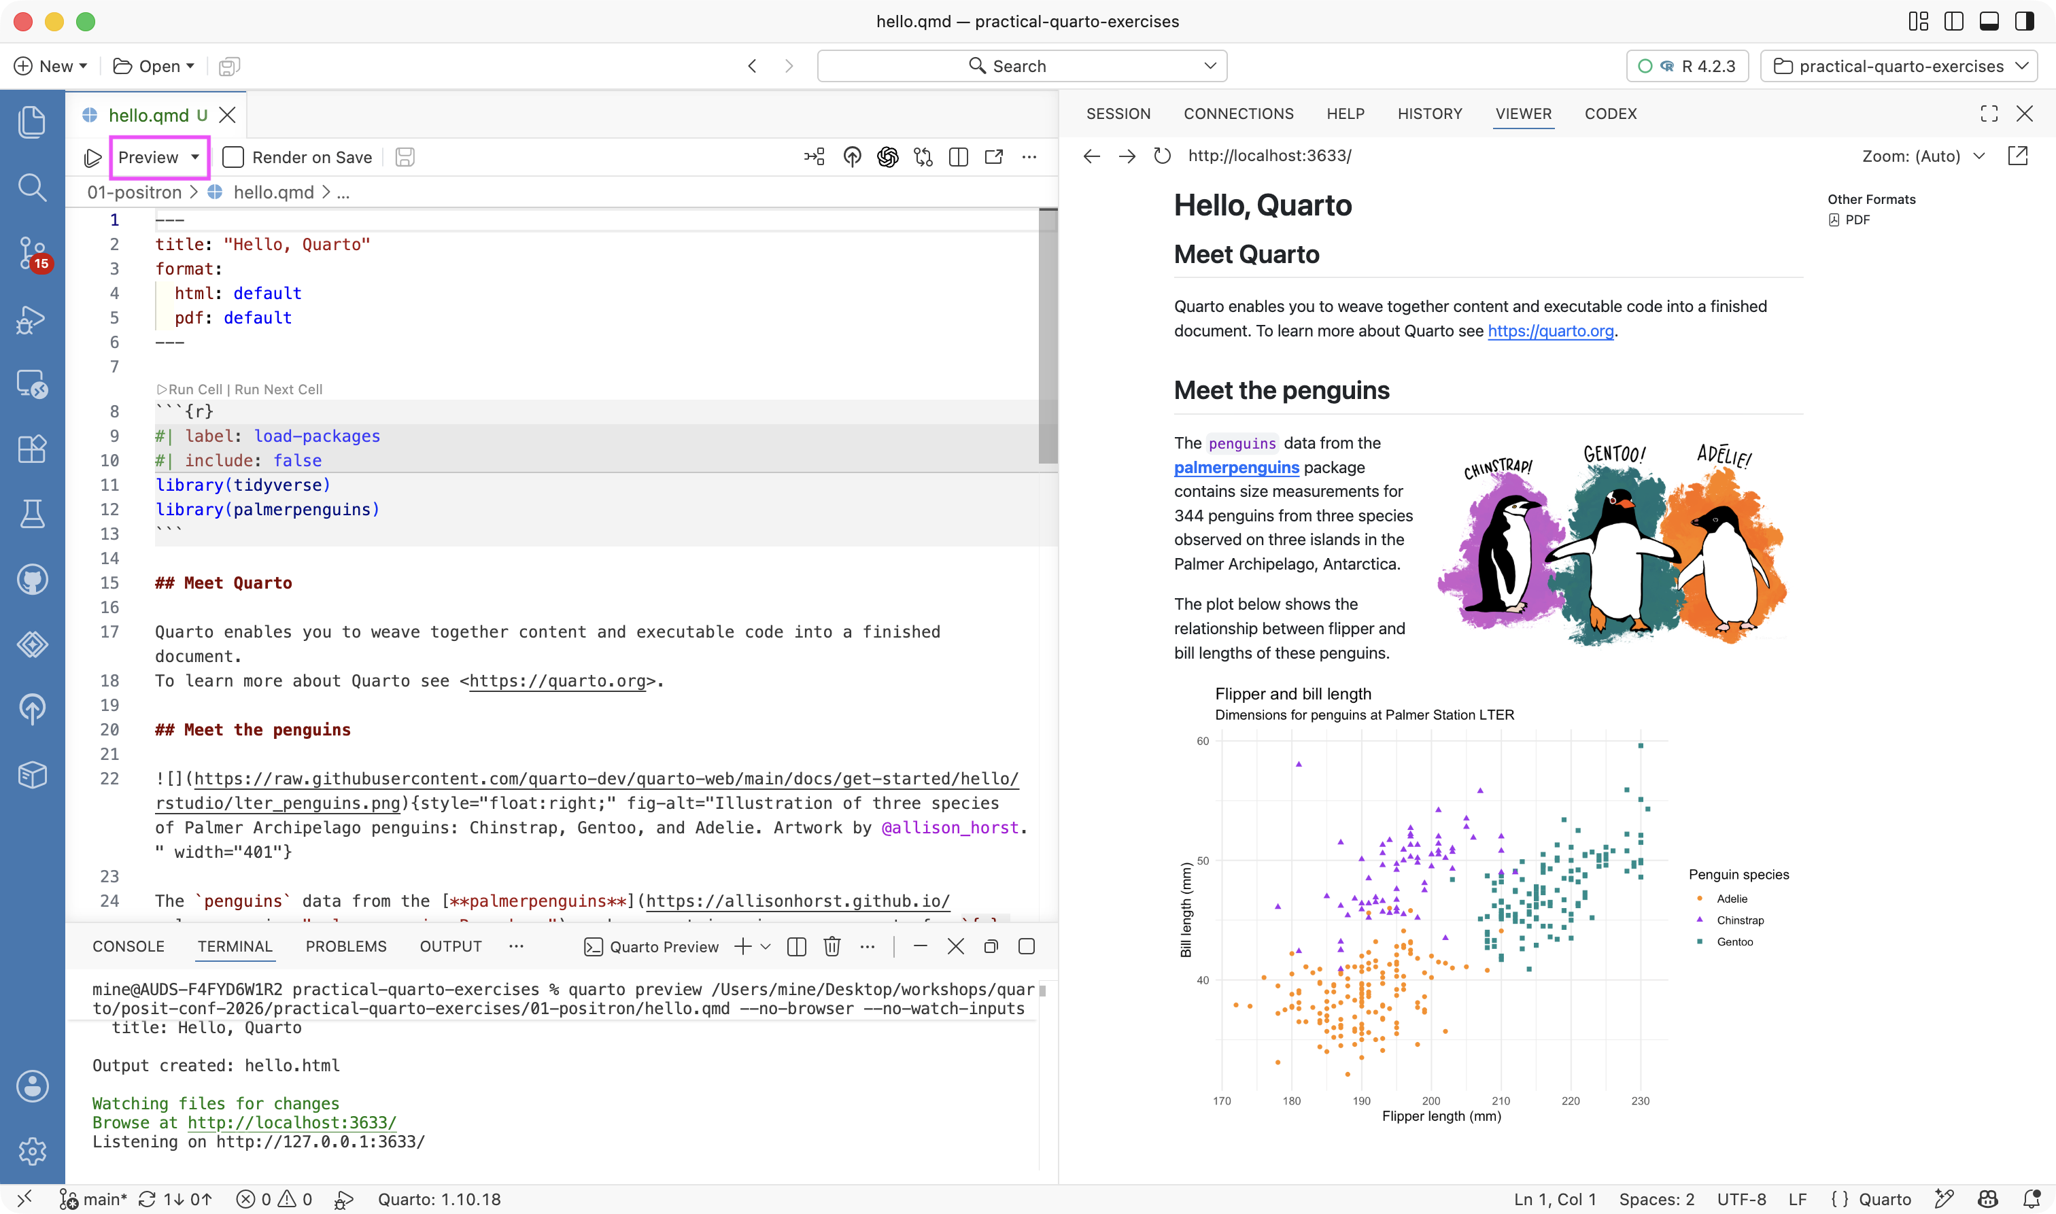This screenshot has width=2056, height=1214.
Task: Open the R 4.2.3 interpreter selector
Action: point(1687,66)
